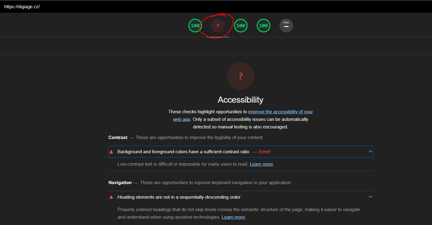The image size is (432, 225).
Task: Follow 'Learn more' after the properly ordered headings description
Action: 233,217
